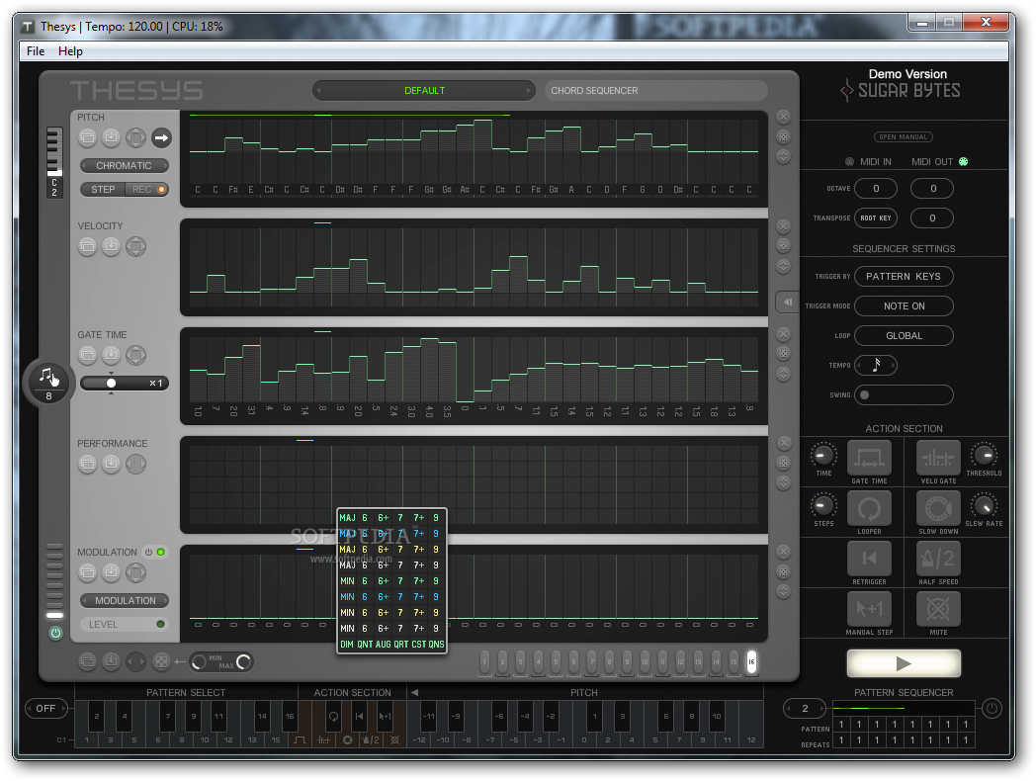Adjust the Gate Time multiplier slider
Screen dimensions: 1036x781
(x=125, y=384)
